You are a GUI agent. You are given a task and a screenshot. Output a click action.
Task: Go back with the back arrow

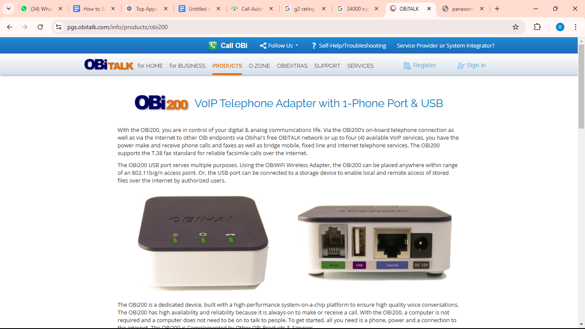pyautogui.click(x=9, y=27)
